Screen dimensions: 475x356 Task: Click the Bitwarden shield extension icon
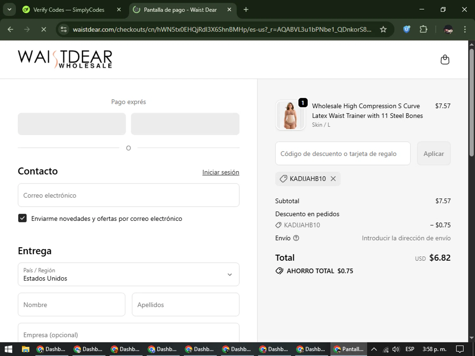pyautogui.click(x=407, y=29)
